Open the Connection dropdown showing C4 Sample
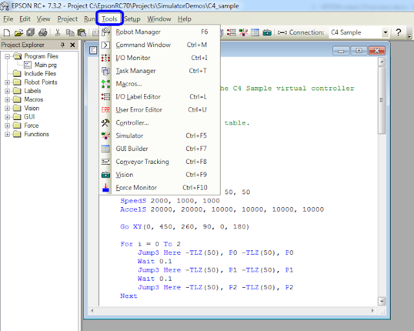The height and width of the screenshot is (331, 414). (x=386, y=32)
